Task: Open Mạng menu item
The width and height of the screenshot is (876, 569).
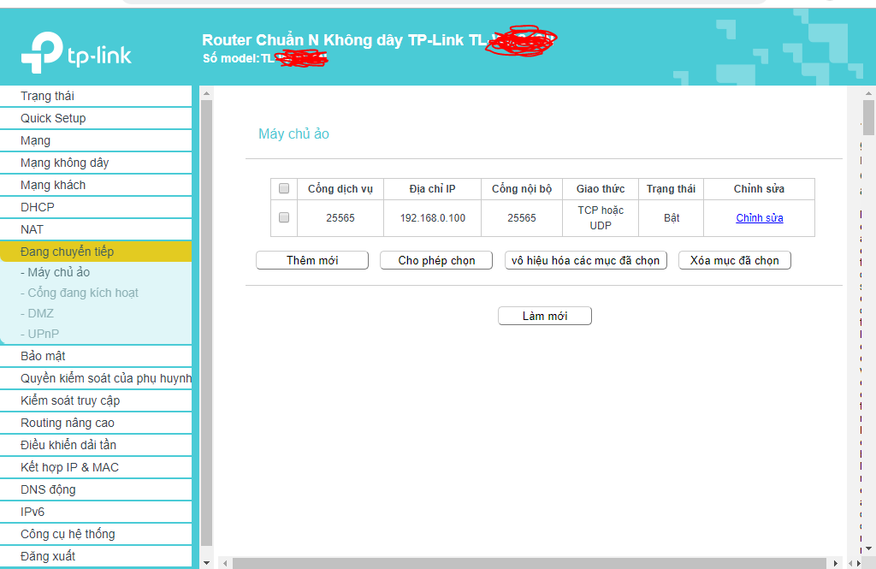Action: click(96, 141)
